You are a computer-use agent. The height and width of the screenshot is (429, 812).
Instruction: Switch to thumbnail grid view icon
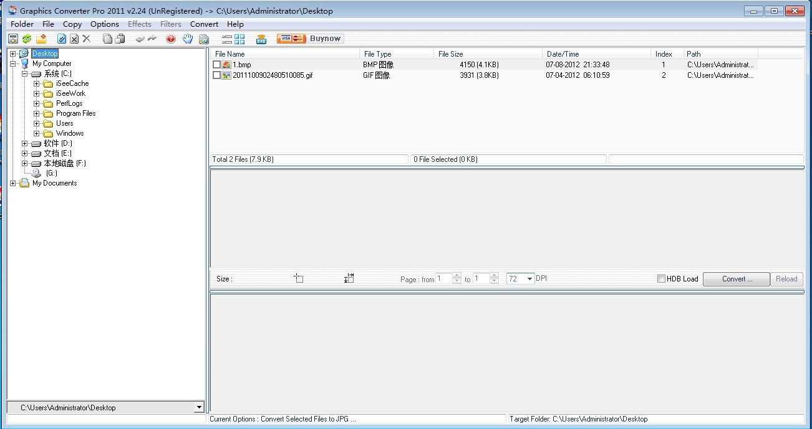coord(239,39)
